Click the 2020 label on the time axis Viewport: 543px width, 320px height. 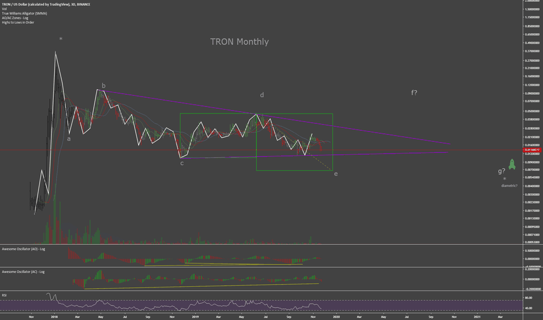(x=336, y=317)
